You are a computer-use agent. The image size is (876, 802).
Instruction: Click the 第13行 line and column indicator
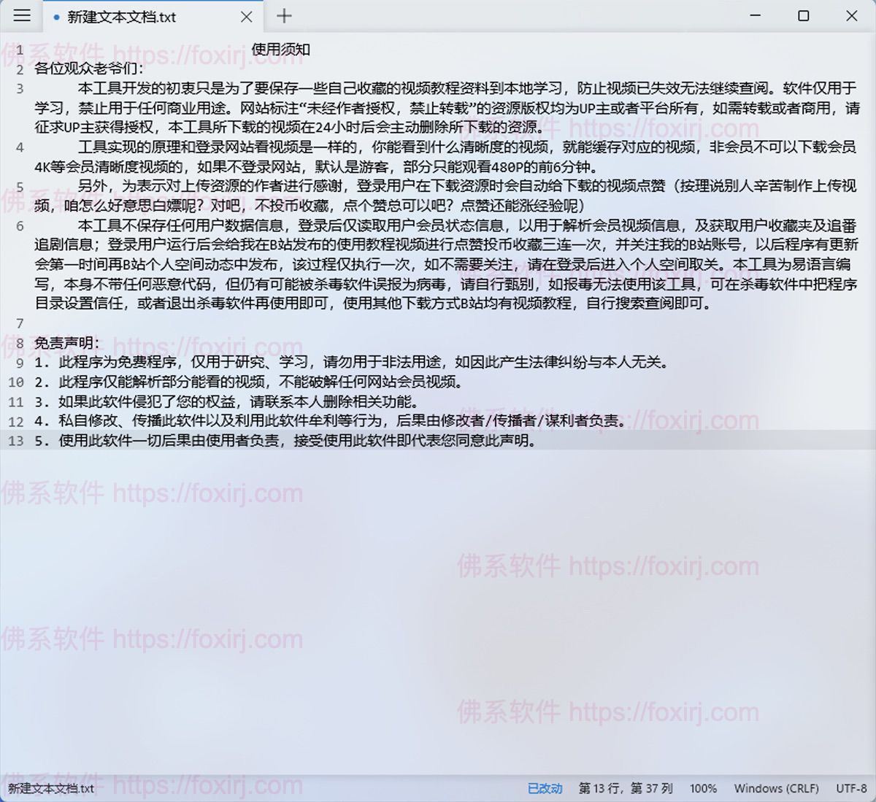[x=624, y=789]
